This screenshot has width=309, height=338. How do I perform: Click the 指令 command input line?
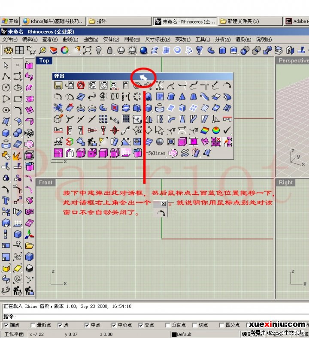155,317
